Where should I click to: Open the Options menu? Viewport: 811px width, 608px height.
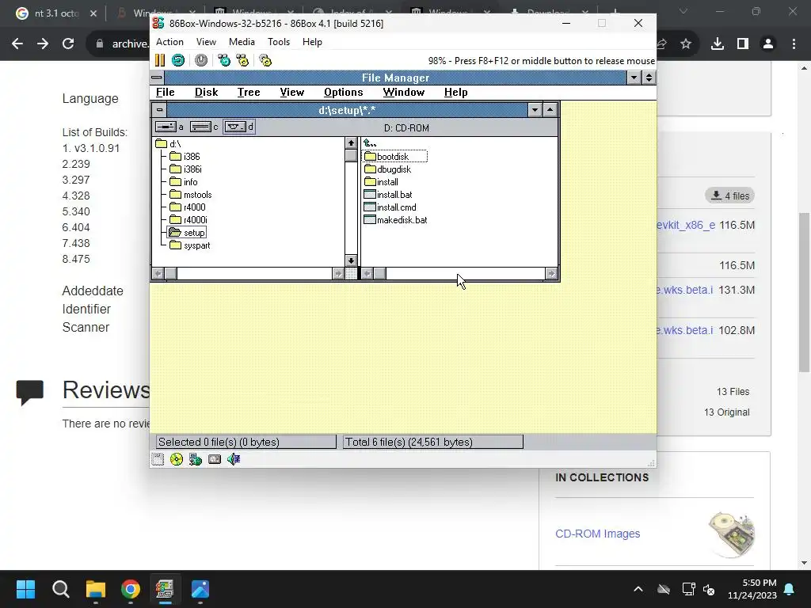[x=344, y=92]
